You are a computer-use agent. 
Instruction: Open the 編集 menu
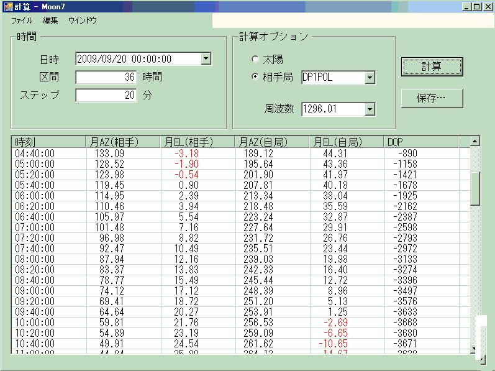pyautogui.click(x=51, y=21)
